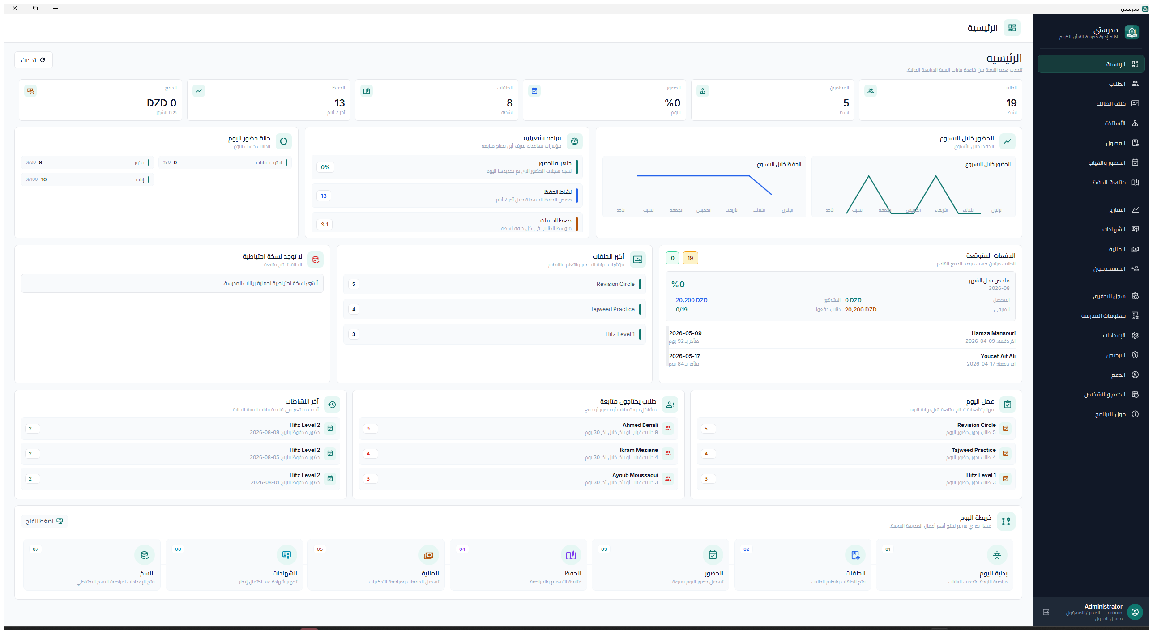This screenshot has height=630, width=1153.
Task: Go to الأساتذة section
Action: [1091, 123]
